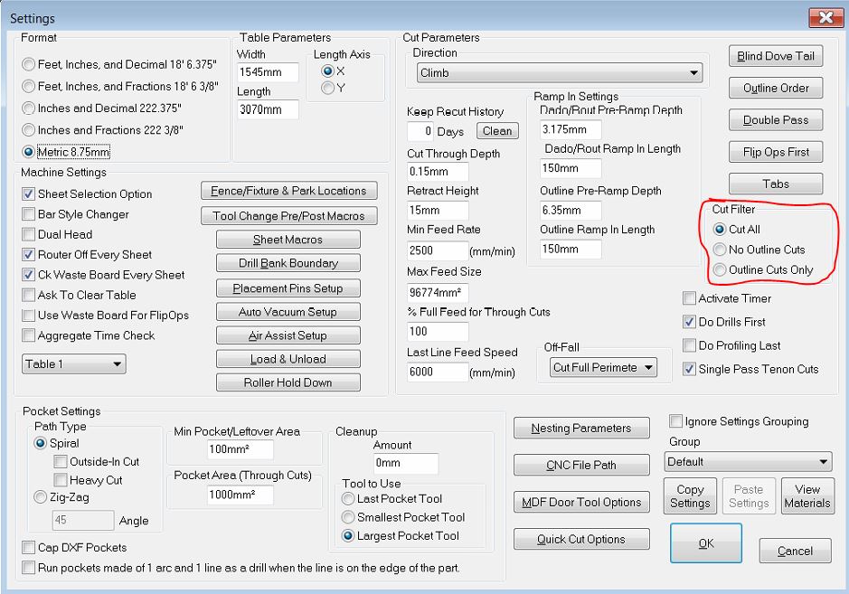The height and width of the screenshot is (594, 849).
Task: Close the Settings dialog window
Action: [x=825, y=18]
